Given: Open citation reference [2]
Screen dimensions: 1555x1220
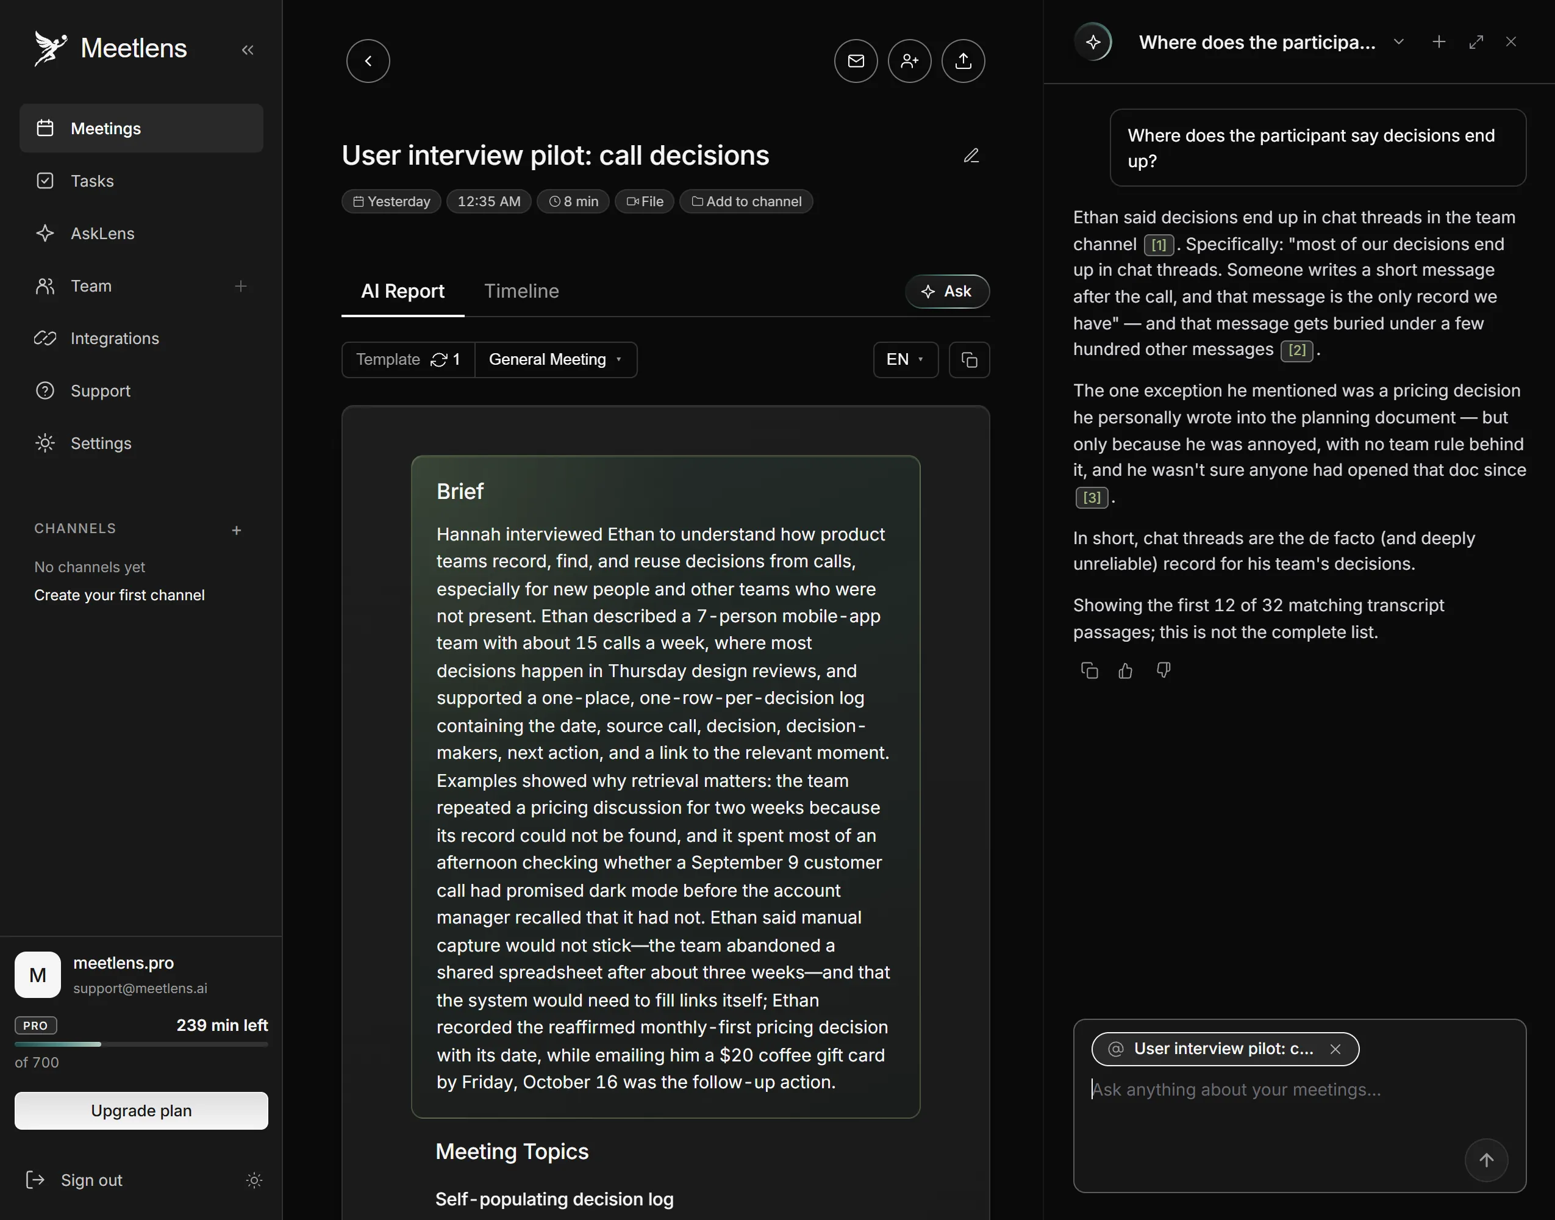Looking at the screenshot, I should tap(1296, 350).
